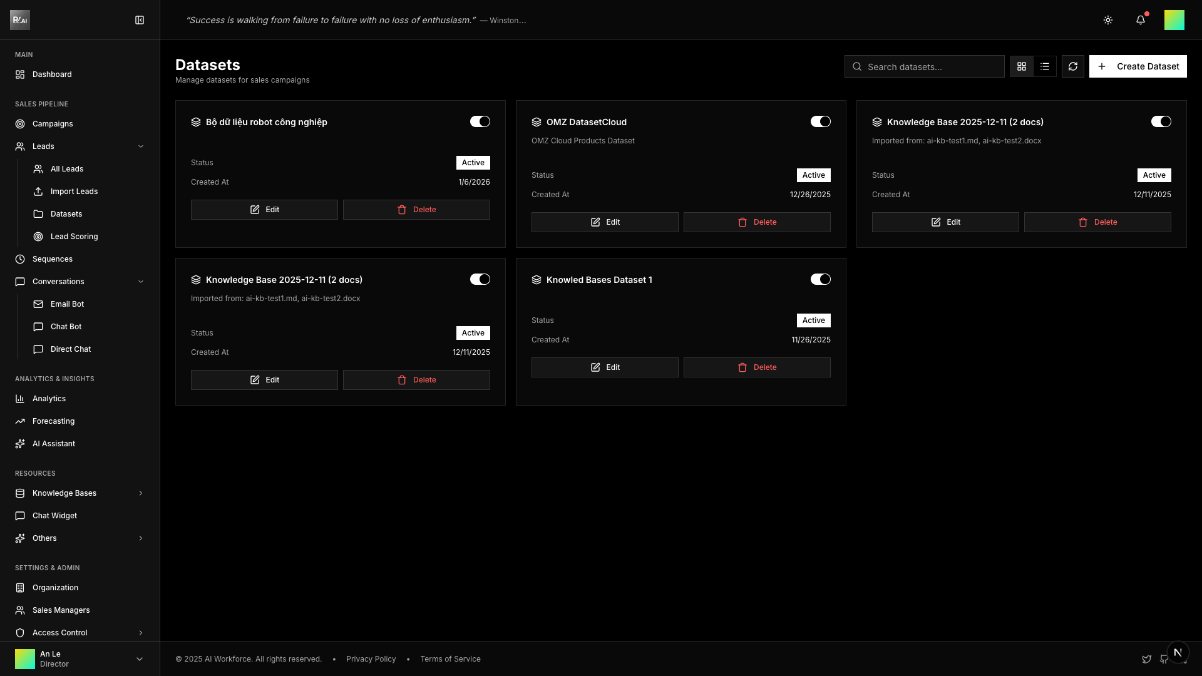1202x676 pixels.
Task: Toggle light theme sun icon
Action: tap(1108, 20)
